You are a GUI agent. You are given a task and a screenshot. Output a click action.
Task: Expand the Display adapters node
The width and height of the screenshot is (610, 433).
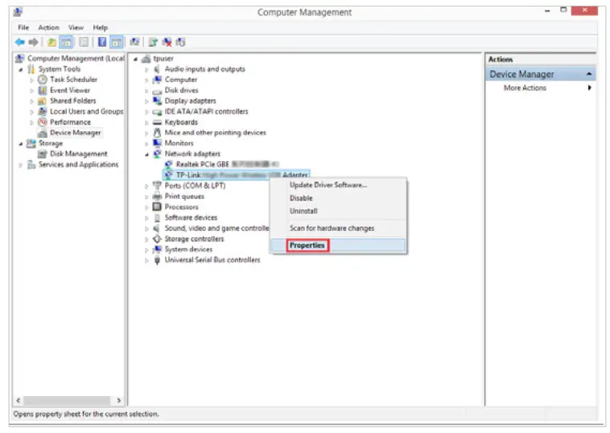(147, 101)
